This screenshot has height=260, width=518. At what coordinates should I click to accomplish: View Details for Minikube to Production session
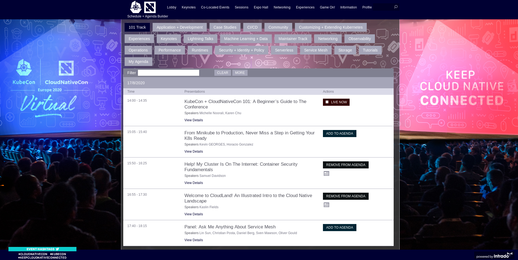pyautogui.click(x=194, y=152)
